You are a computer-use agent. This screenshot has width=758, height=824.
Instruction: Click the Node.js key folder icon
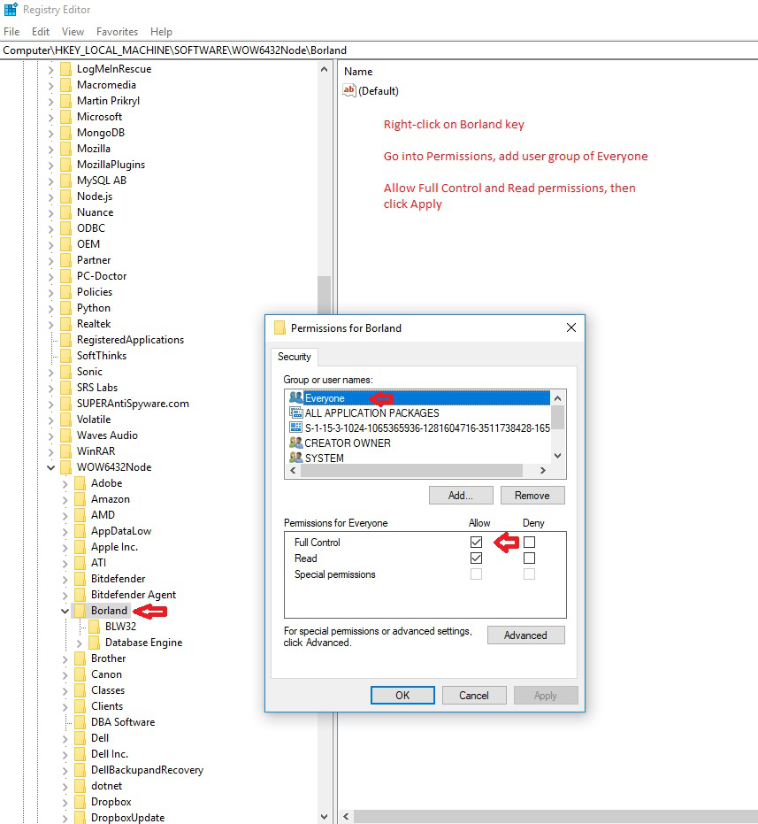pos(65,196)
